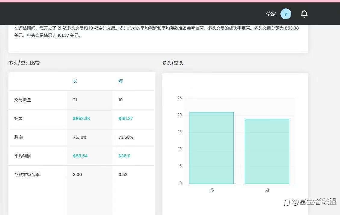Click the user avatar with letter y
This screenshot has height=215, width=340.
click(286, 14)
